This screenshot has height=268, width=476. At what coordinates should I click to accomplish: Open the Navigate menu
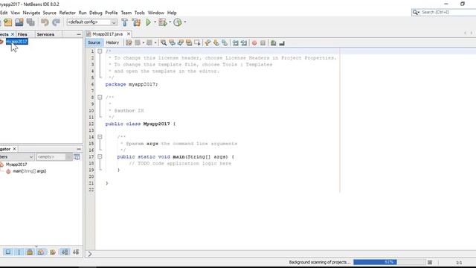coord(31,13)
